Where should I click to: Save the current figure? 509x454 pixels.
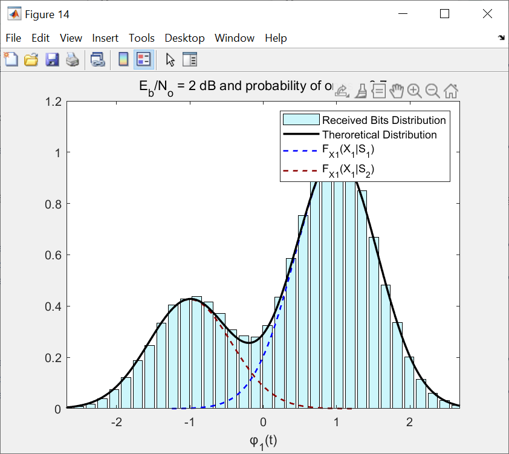(x=52, y=59)
